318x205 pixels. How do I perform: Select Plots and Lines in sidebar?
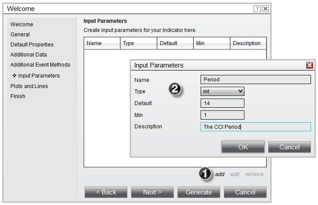(x=29, y=86)
